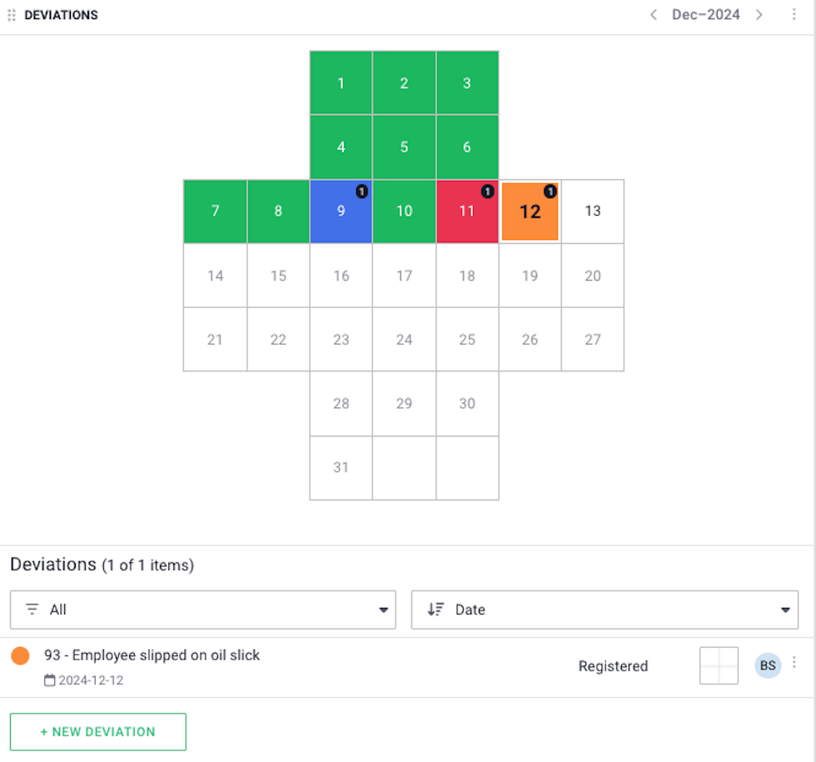Open deviation 93 row options menu
The image size is (816, 762).
794,662
